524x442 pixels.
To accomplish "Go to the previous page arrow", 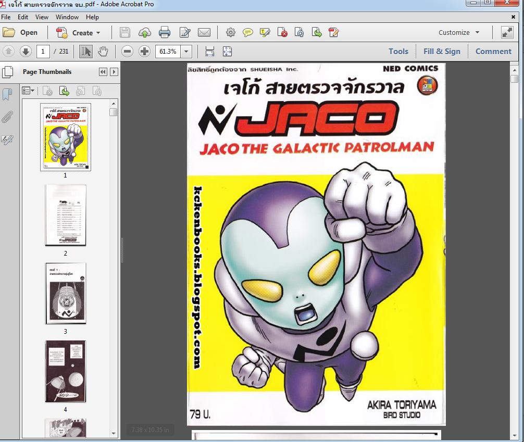I will pyautogui.click(x=9, y=52).
